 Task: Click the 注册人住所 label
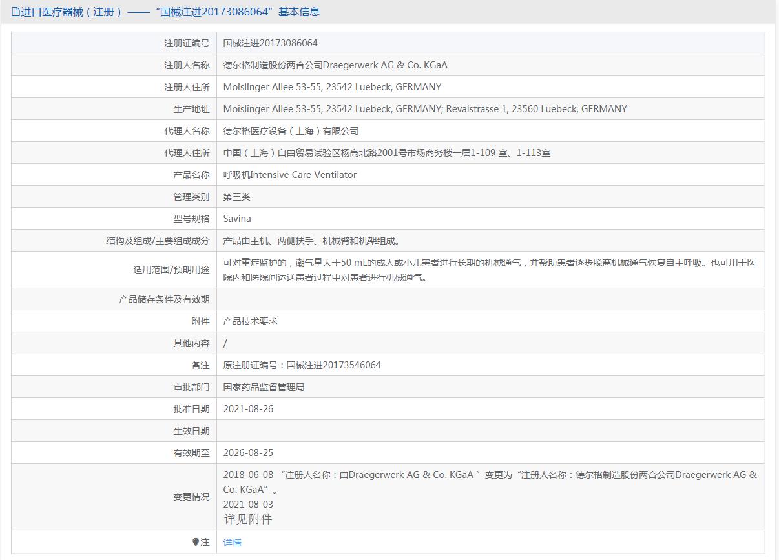click(187, 87)
